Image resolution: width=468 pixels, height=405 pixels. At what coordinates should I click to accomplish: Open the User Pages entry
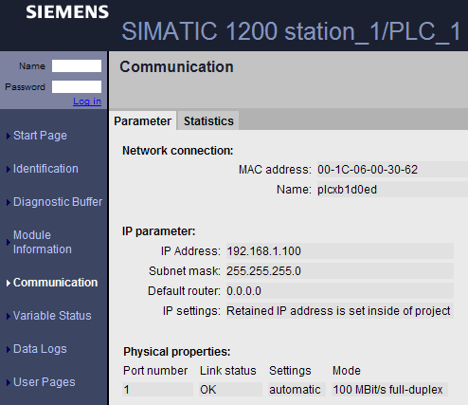pos(45,382)
